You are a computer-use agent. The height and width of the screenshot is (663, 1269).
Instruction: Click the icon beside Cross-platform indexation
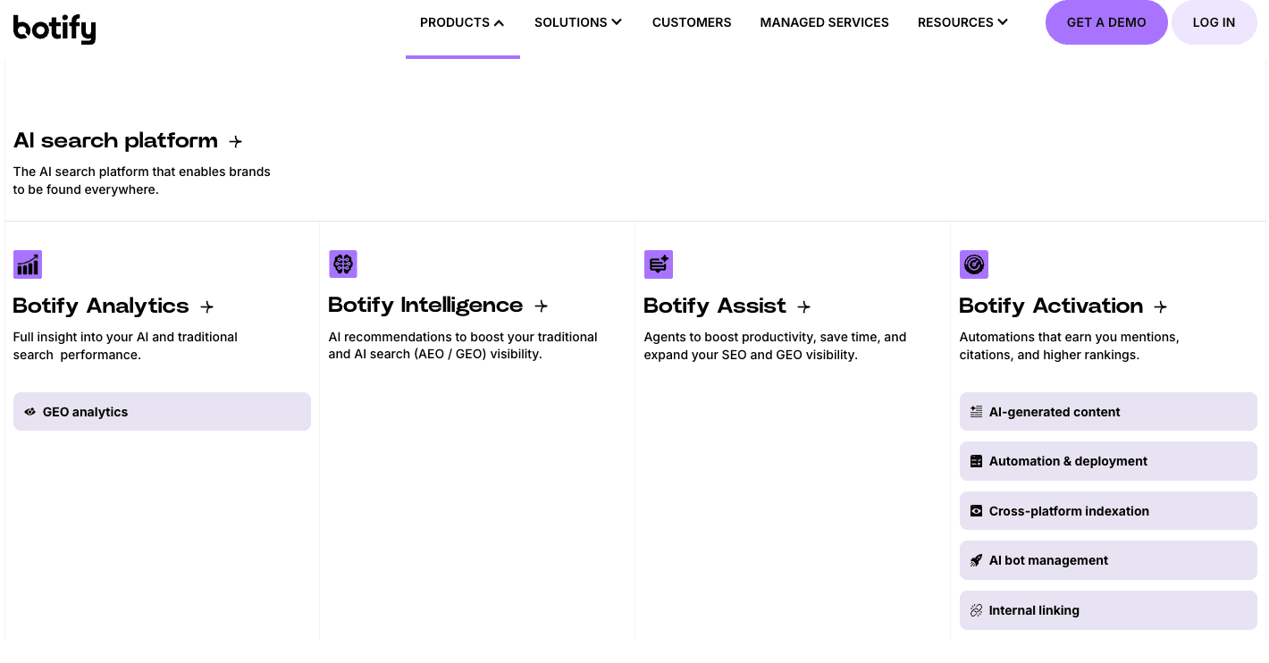point(976,510)
